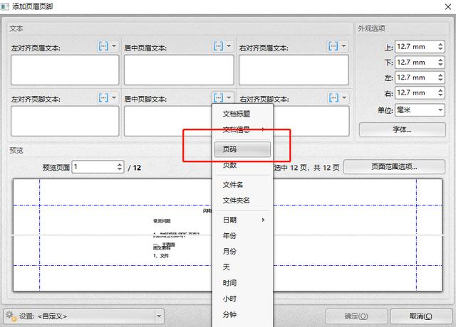Open macro dropdown arrow for 右对齐页脚文本
The image size is (456, 327).
[344, 97]
